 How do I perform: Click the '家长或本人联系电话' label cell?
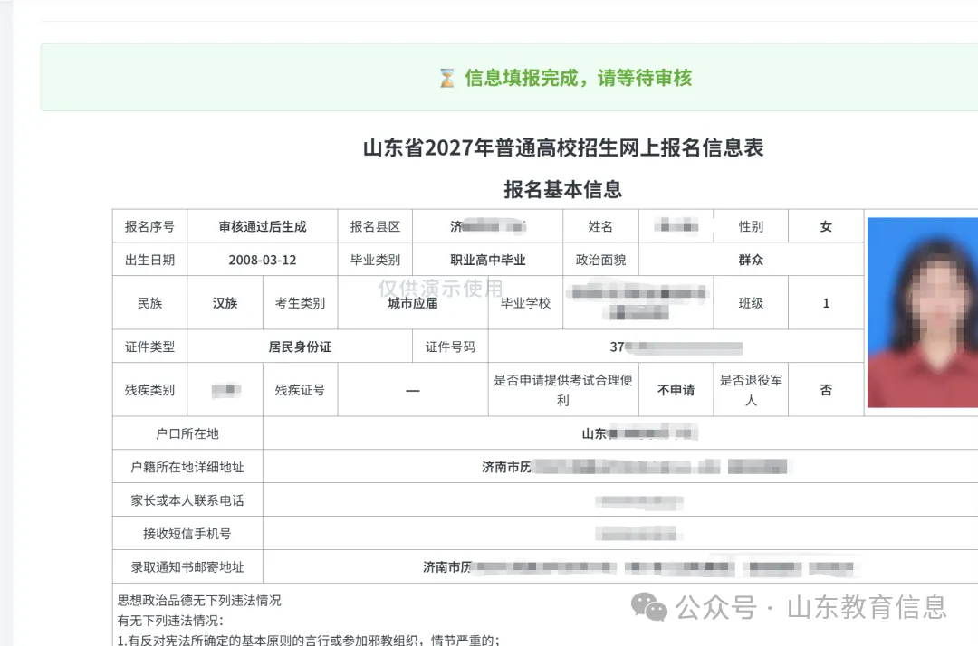187,500
